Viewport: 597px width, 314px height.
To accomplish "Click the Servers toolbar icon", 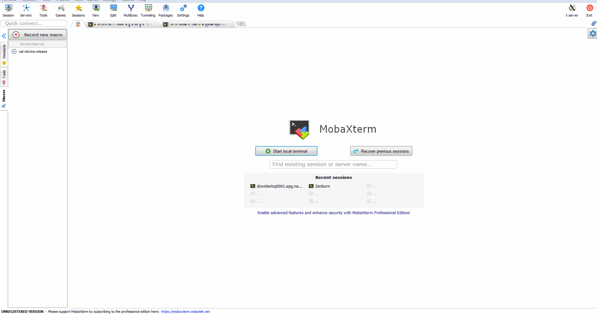I will (x=26, y=10).
